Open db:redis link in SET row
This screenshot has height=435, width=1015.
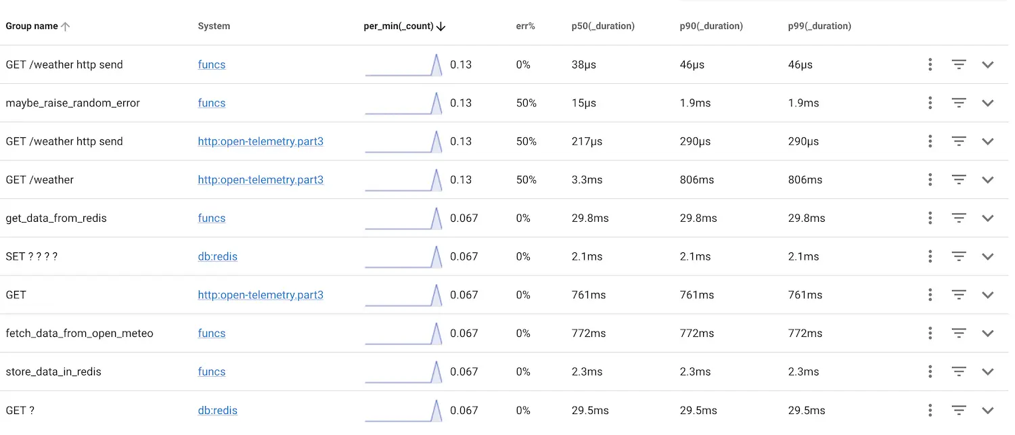pos(217,256)
